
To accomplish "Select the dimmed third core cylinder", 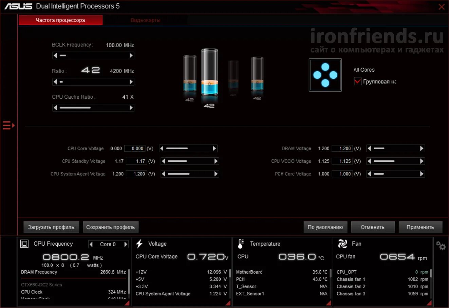I will pos(233,76).
